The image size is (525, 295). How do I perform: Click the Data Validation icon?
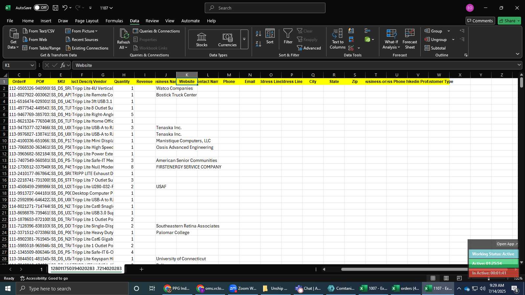(351, 48)
